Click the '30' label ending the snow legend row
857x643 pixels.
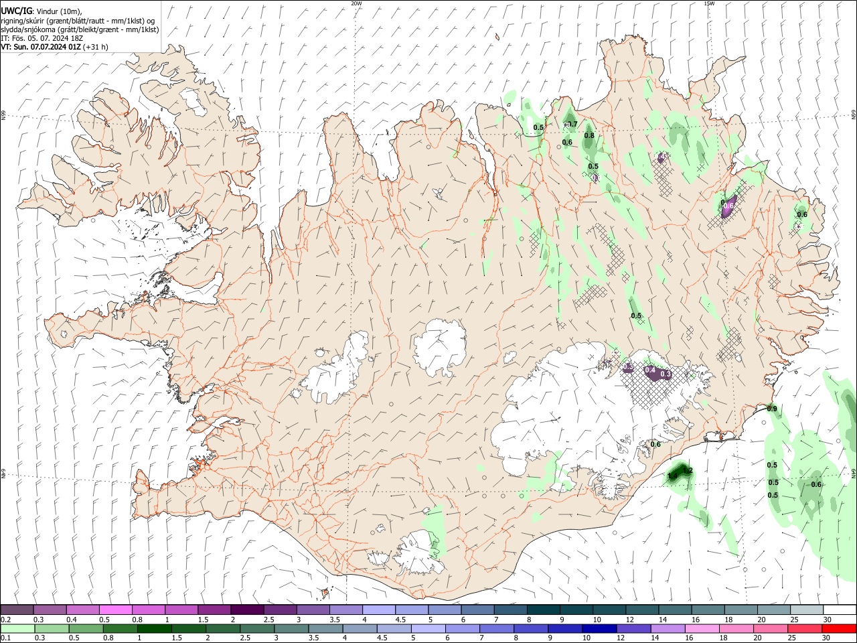click(828, 620)
